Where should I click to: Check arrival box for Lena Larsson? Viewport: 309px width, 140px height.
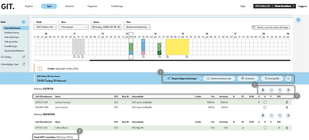click(x=265, y=108)
